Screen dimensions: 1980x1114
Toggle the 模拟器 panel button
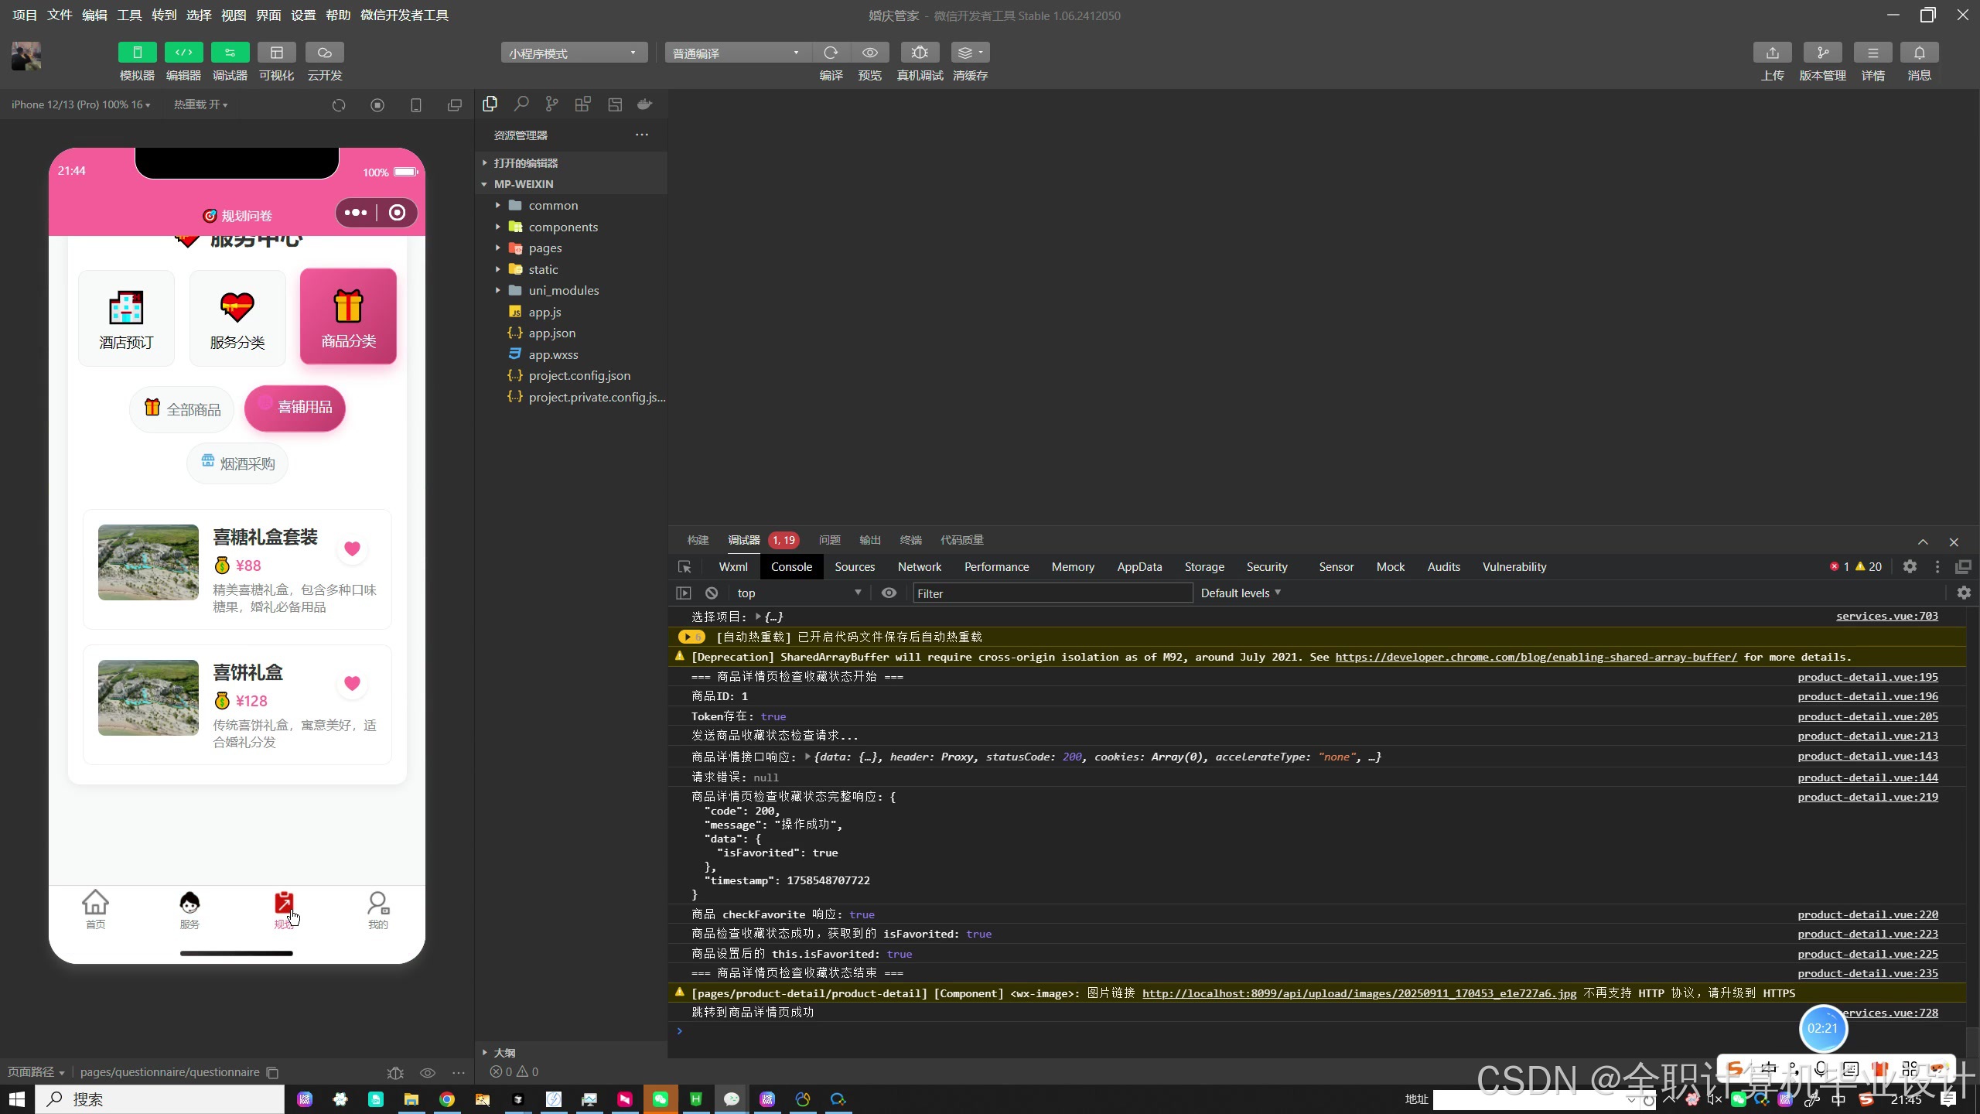tap(137, 53)
